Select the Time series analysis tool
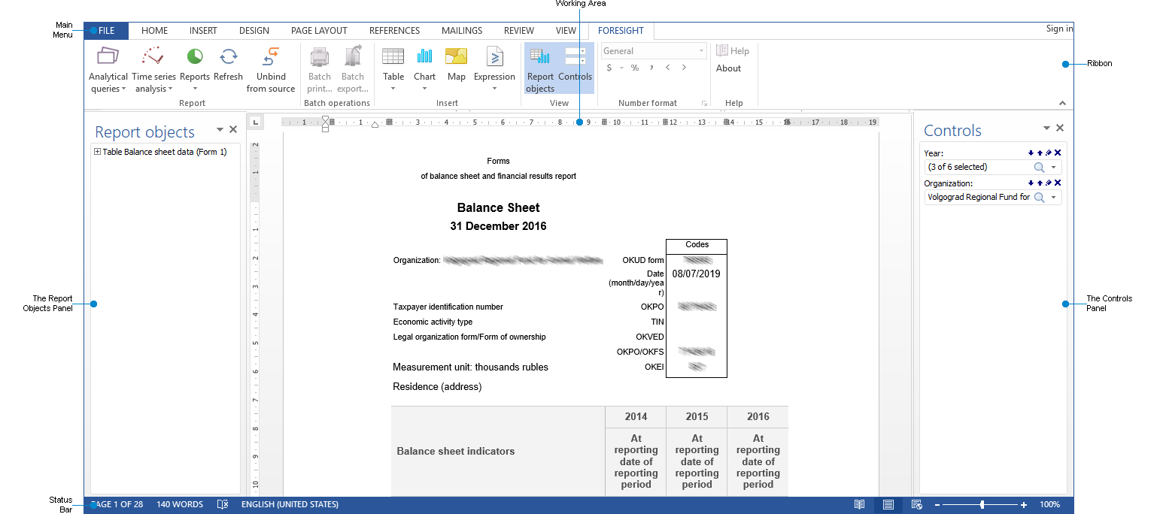Image resolution: width=1160 pixels, height=514 pixels. pyautogui.click(x=153, y=68)
